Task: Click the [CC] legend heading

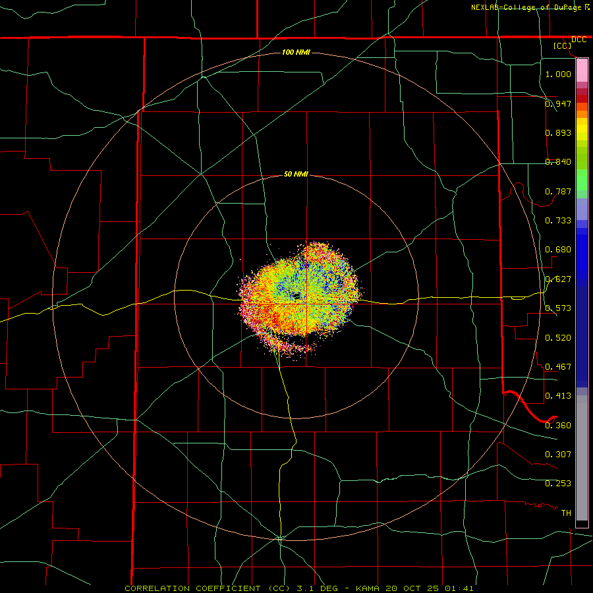Action: [x=563, y=45]
